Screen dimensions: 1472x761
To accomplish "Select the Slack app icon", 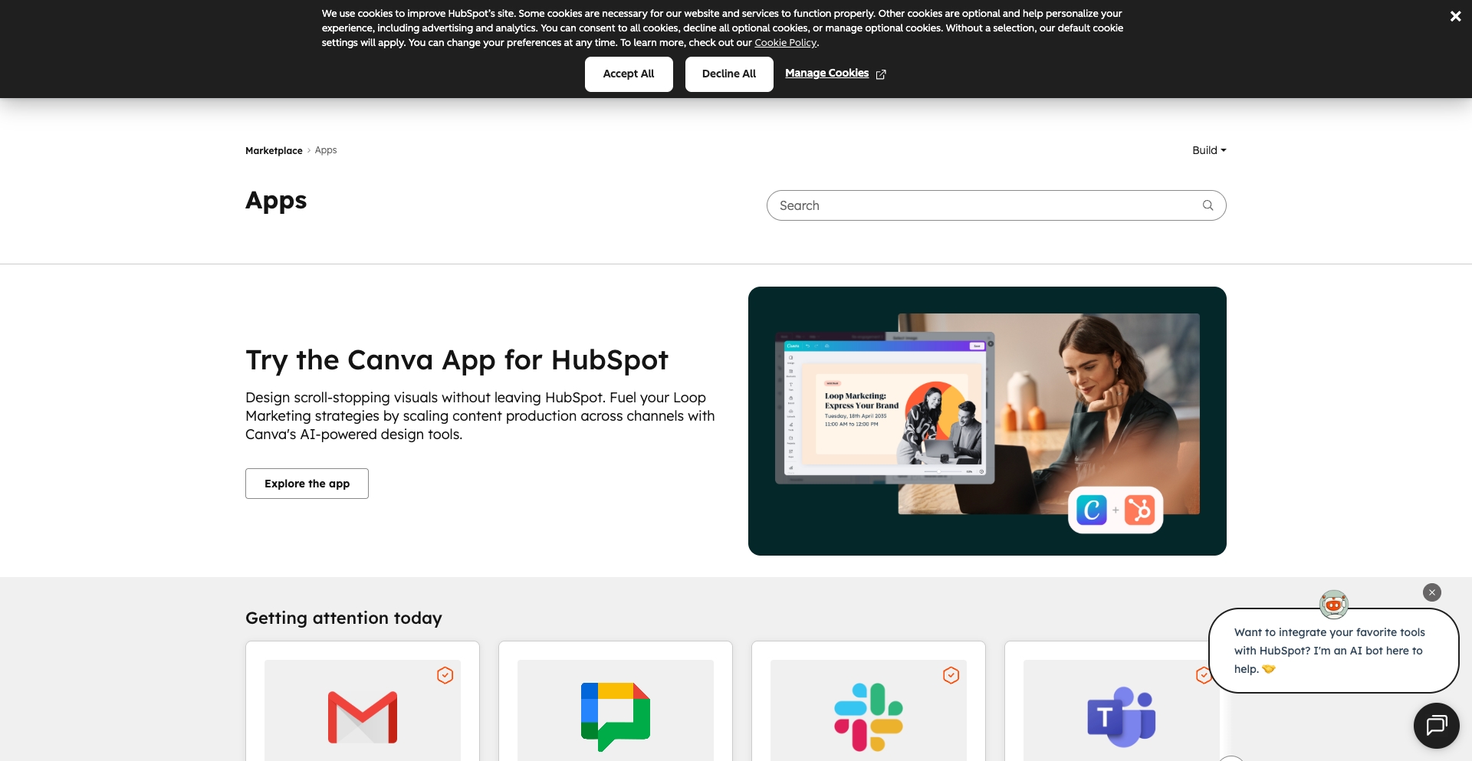I will 869,716.
